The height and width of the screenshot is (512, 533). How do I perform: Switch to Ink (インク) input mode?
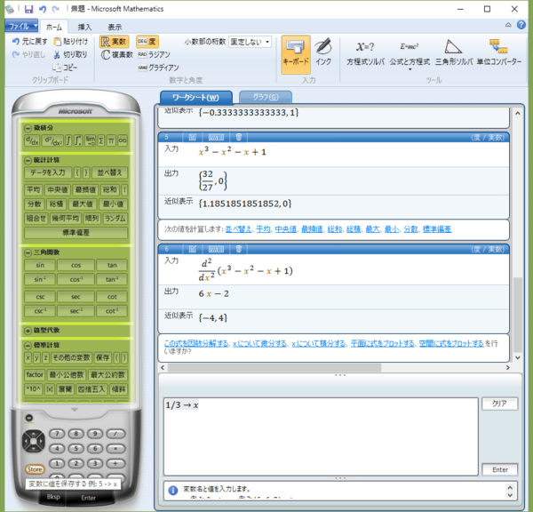(323, 52)
